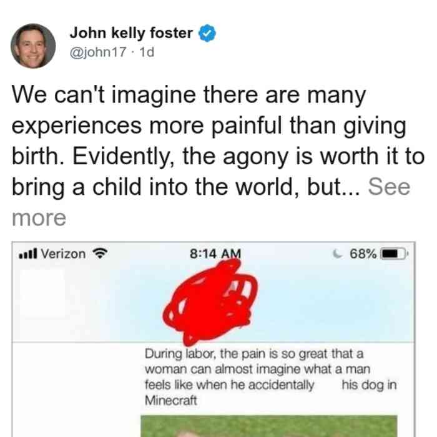Expand the tweet with "See" link
437x437 pixels.
pos(389,187)
